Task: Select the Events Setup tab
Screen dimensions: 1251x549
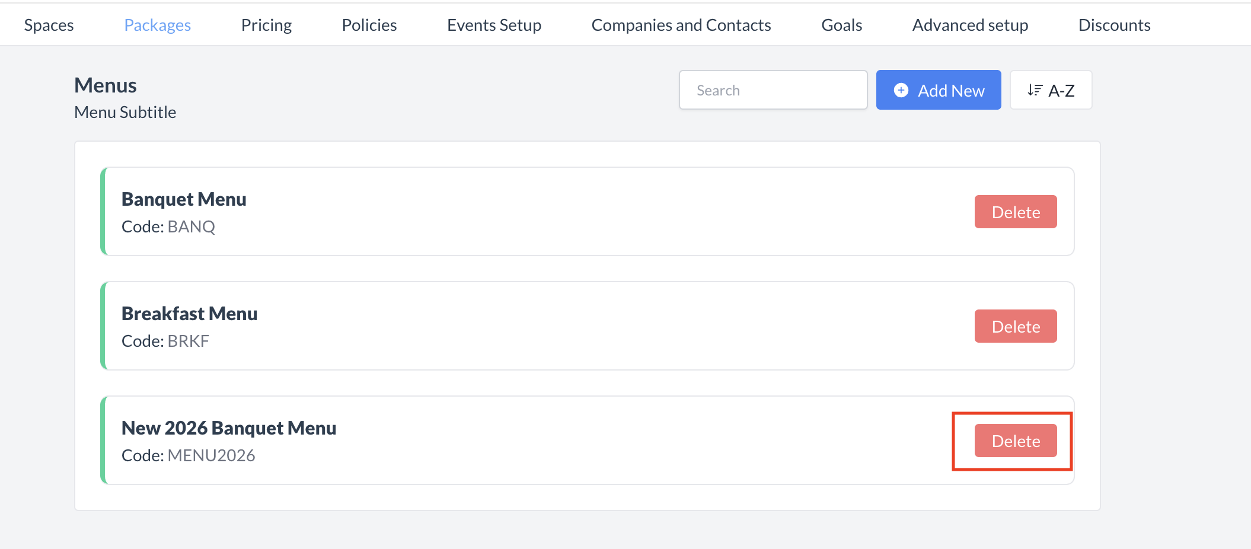Action: [x=494, y=25]
